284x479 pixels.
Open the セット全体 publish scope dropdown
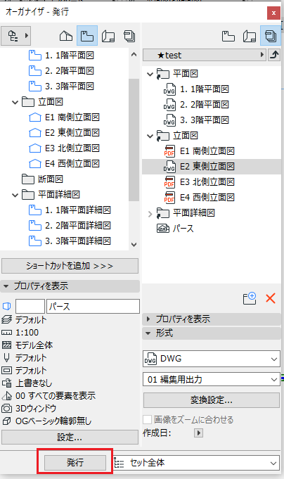197,463
